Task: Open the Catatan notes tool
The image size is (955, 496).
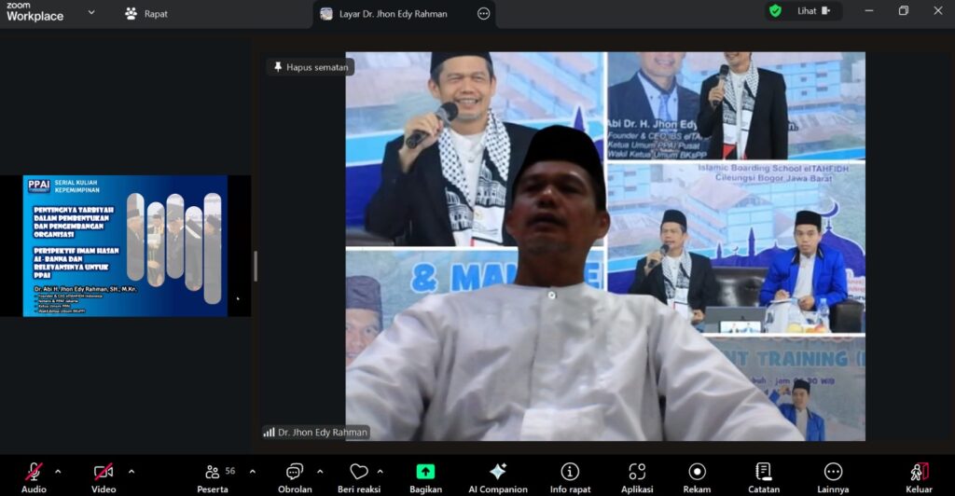Action: click(764, 477)
